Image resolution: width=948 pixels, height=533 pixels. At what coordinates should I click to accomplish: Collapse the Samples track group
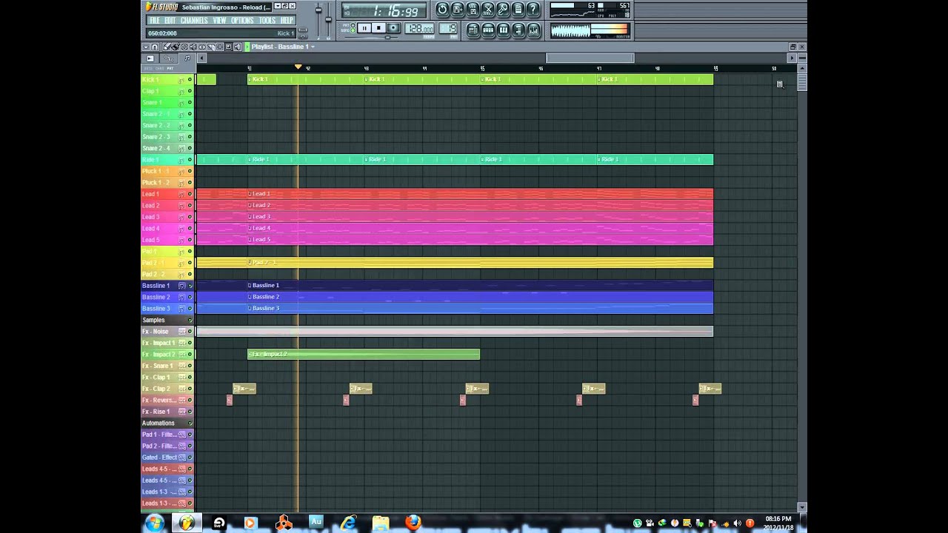tap(190, 320)
